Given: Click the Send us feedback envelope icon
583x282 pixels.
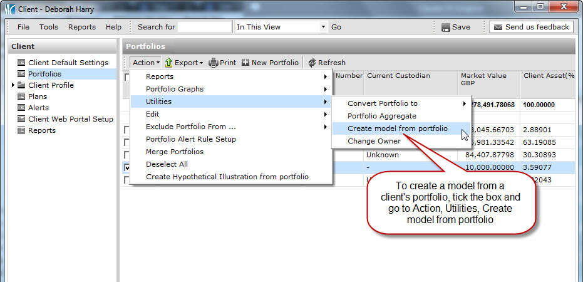Looking at the screenshot, I should pyautogui.click(x=497, y=28).
